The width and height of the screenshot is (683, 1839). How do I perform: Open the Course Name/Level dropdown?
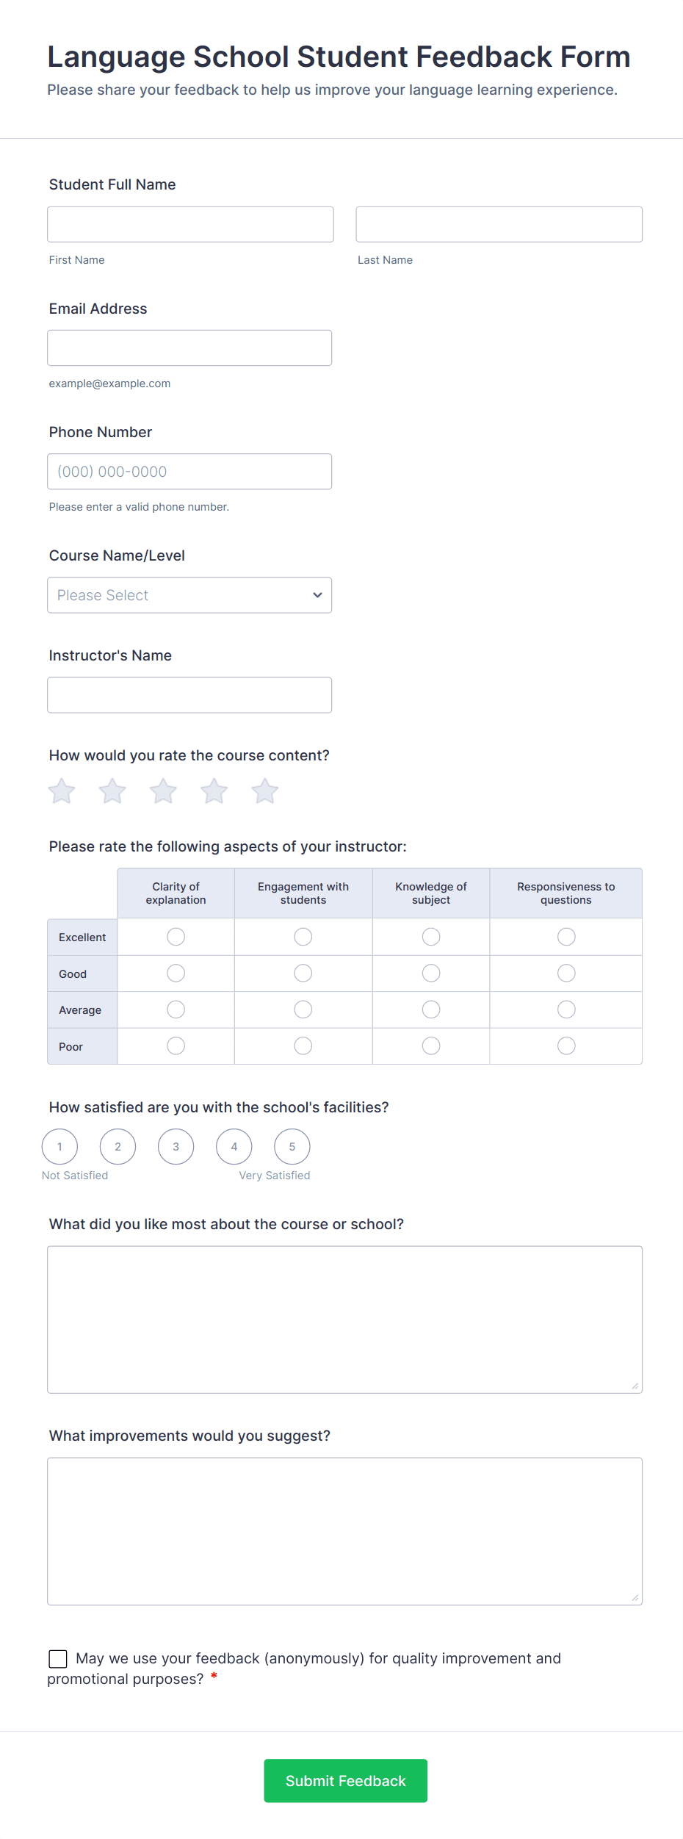point(189,594)
